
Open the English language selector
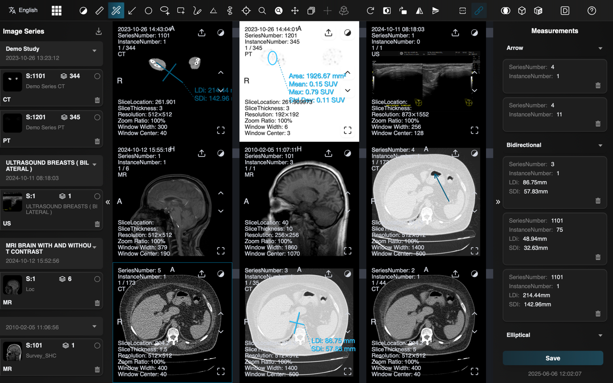[23, 10]
